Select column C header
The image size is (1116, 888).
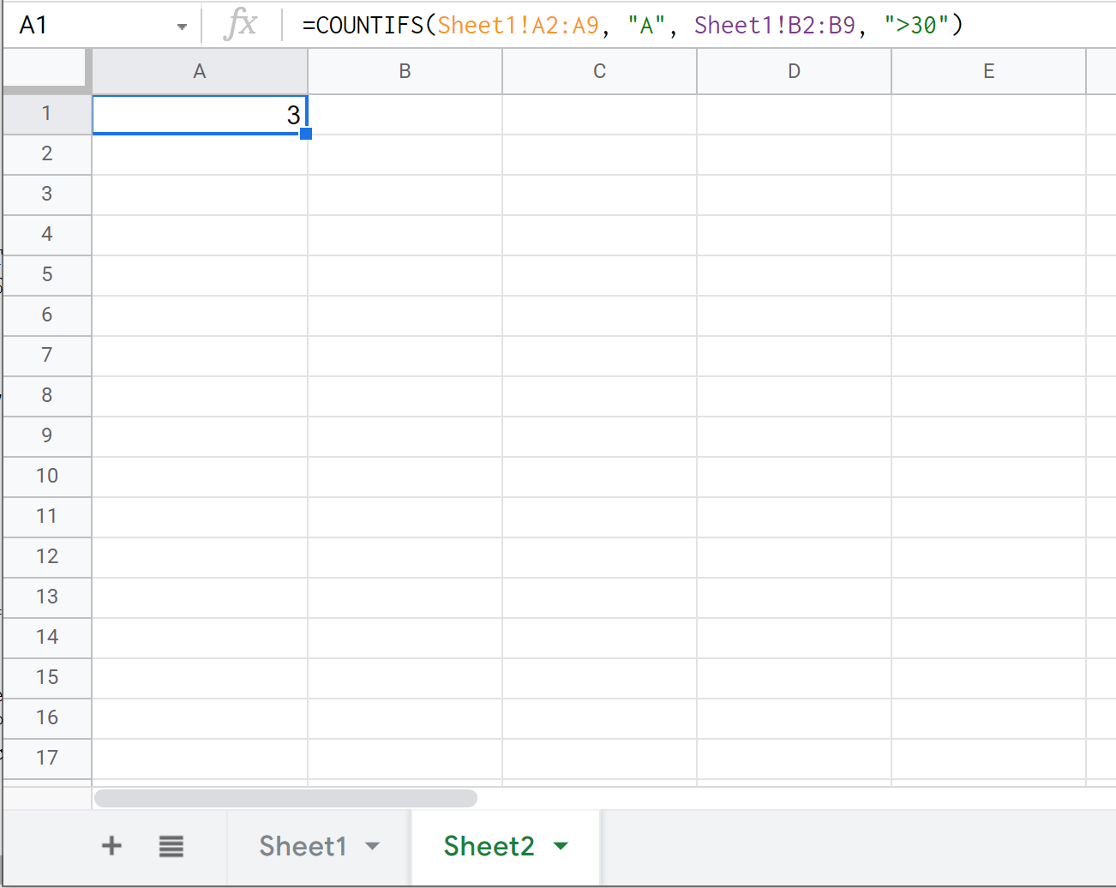point(599,71)
